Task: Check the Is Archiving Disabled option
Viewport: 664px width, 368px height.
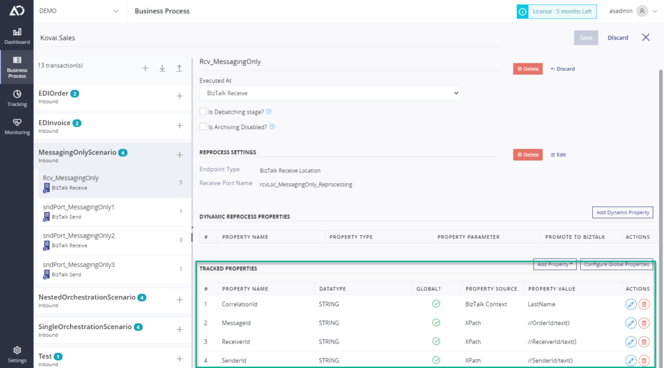Action: (x=203, y=126)
